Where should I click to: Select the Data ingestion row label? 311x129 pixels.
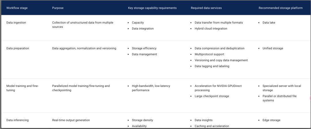(x=16, y=23)
